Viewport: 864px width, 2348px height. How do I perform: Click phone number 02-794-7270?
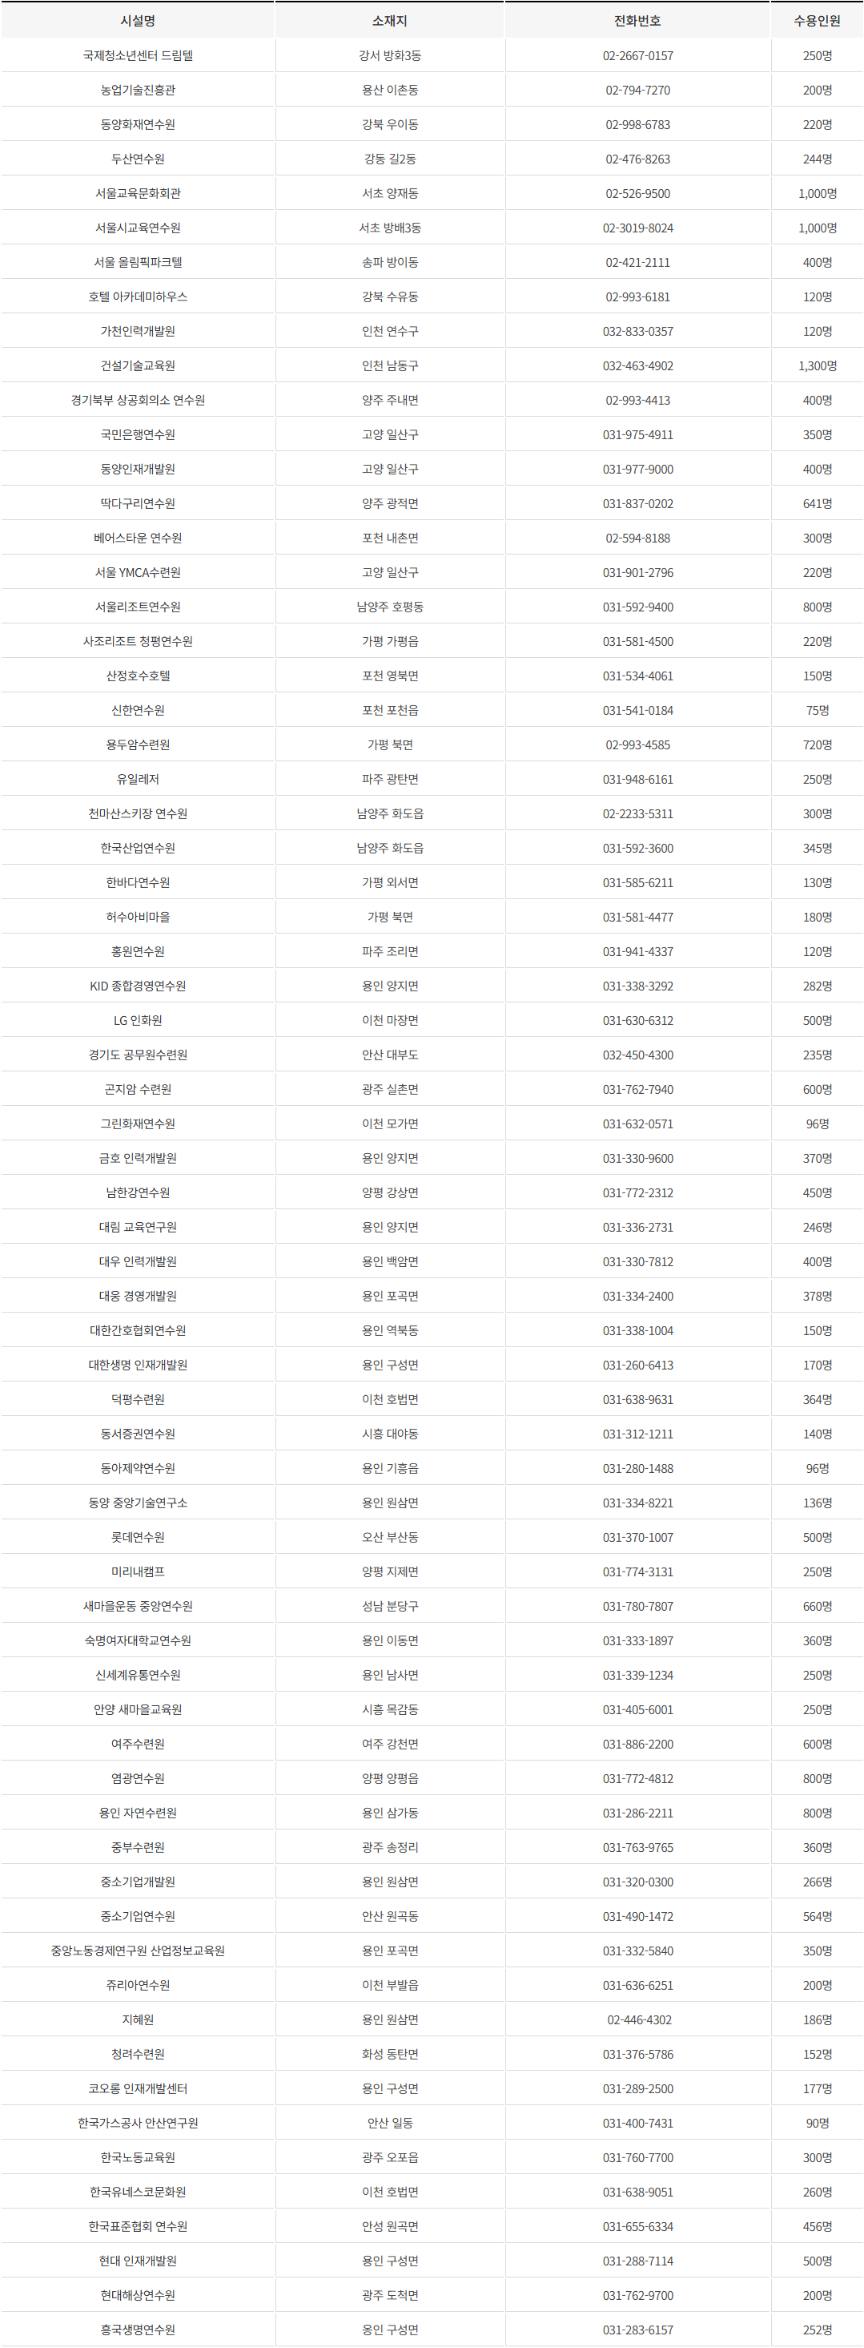[x=637, y=91]
